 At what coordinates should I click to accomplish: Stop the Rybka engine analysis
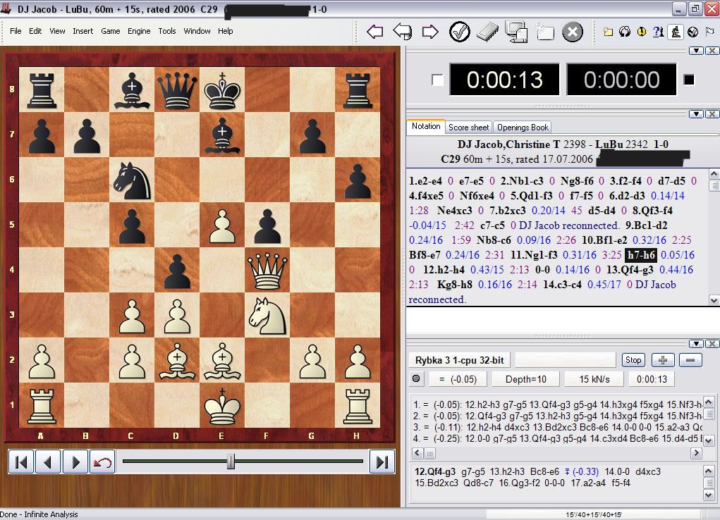click(x=633, y=360)
